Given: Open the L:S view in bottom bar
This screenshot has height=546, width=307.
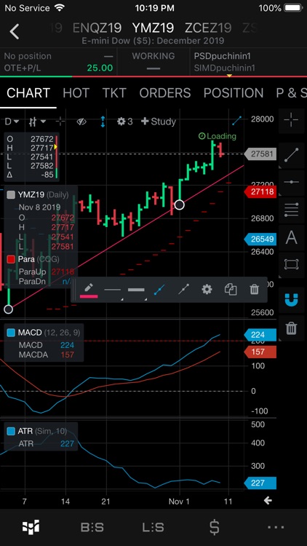Looking at the screenshot, I should 153,528.
